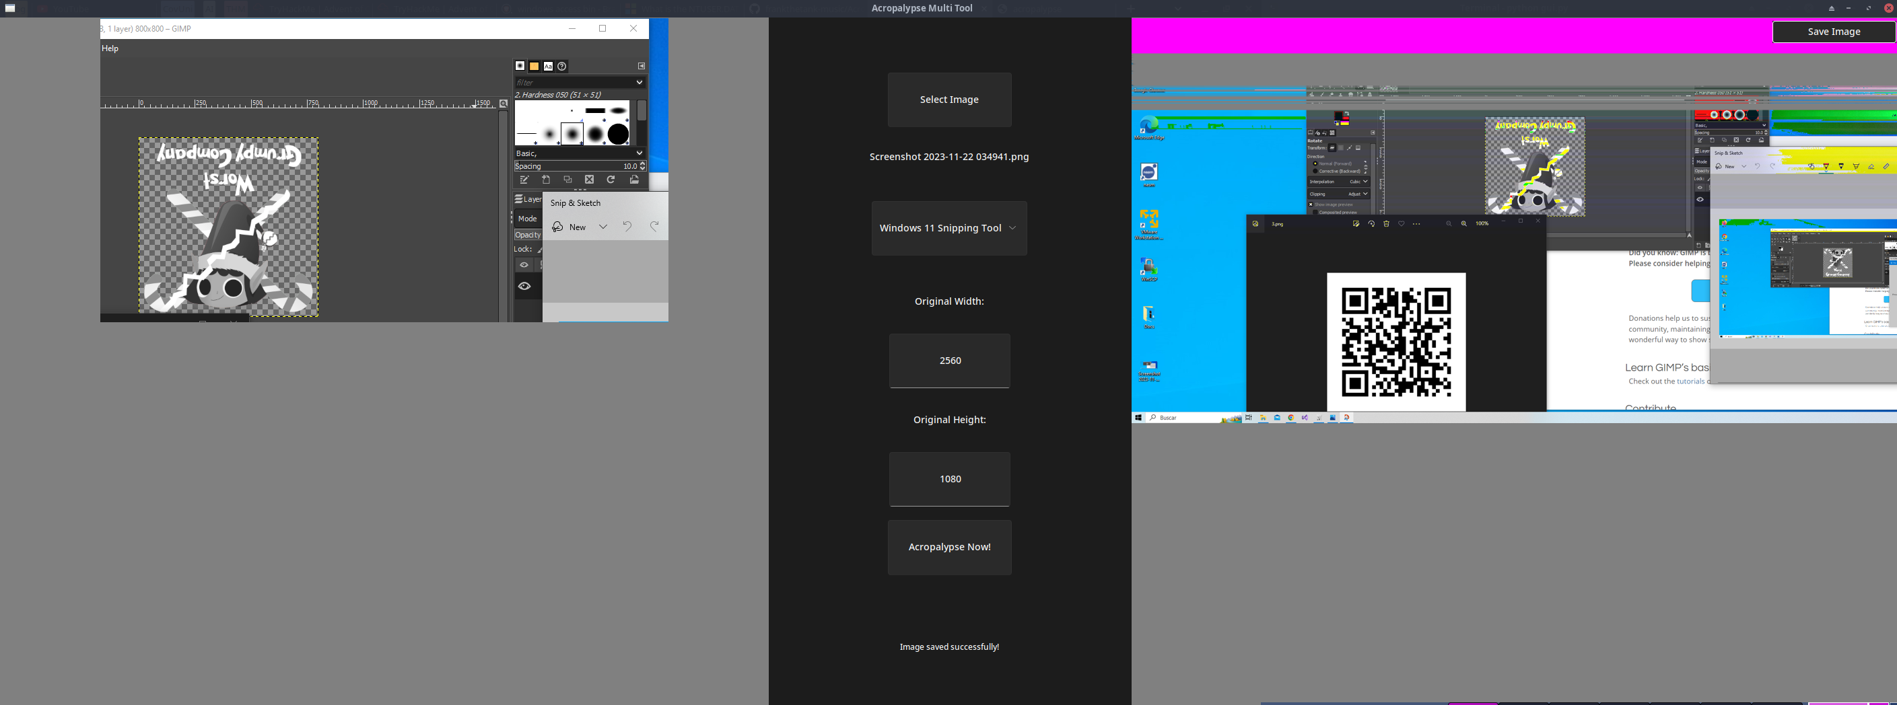Click the Mode selector in the cropped Layers panel
This screenshot has height=705, width=1897.
coord(528,219)
